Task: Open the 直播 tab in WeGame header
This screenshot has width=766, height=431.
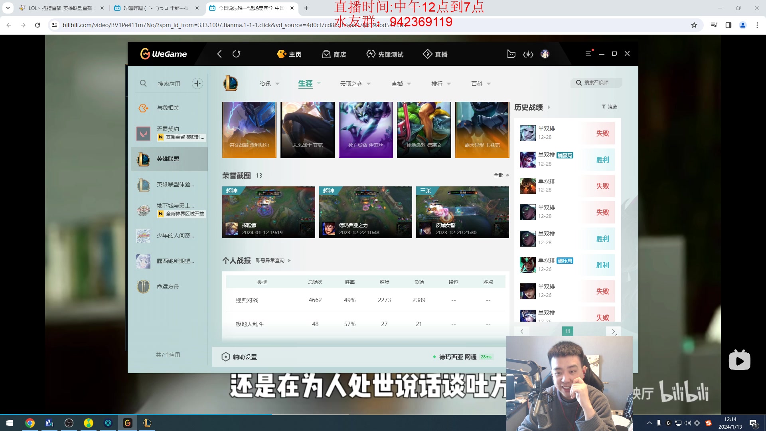Action: pos(435,54)
